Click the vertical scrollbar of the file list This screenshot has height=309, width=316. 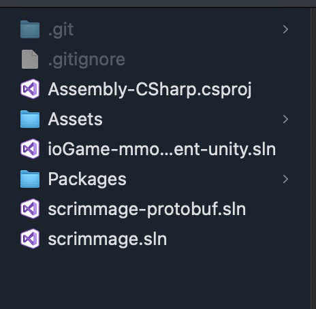pos(313,158)
